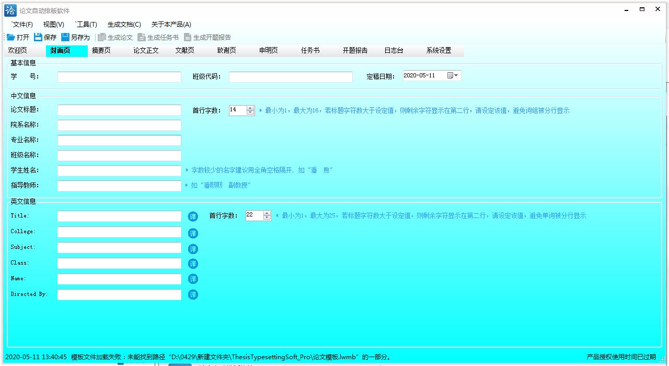Click the 指导教师 input field
This screenshot has width=669, height=366.
point(119,186)
